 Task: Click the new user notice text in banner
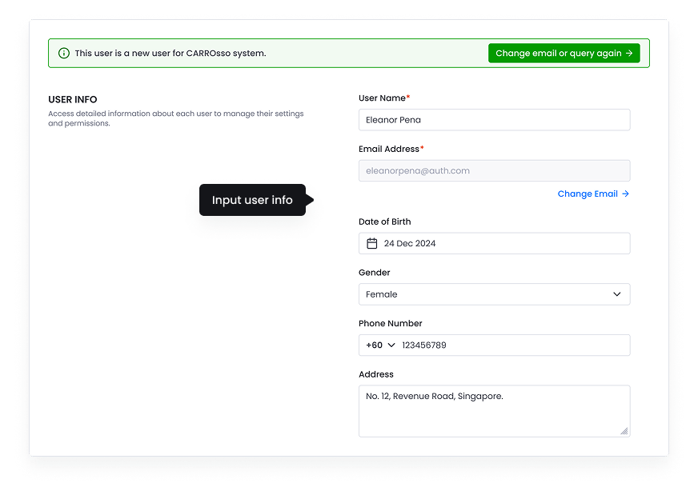[x=170, y=54]
